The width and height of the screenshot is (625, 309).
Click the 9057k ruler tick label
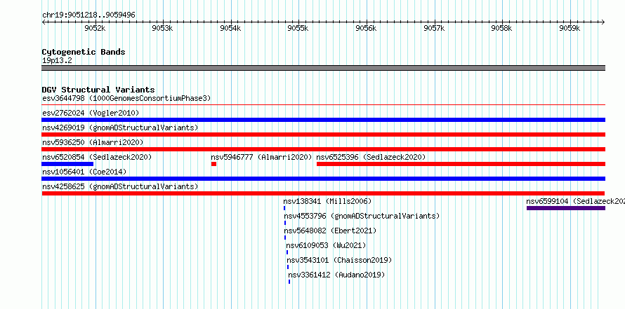tap(434, 28)
